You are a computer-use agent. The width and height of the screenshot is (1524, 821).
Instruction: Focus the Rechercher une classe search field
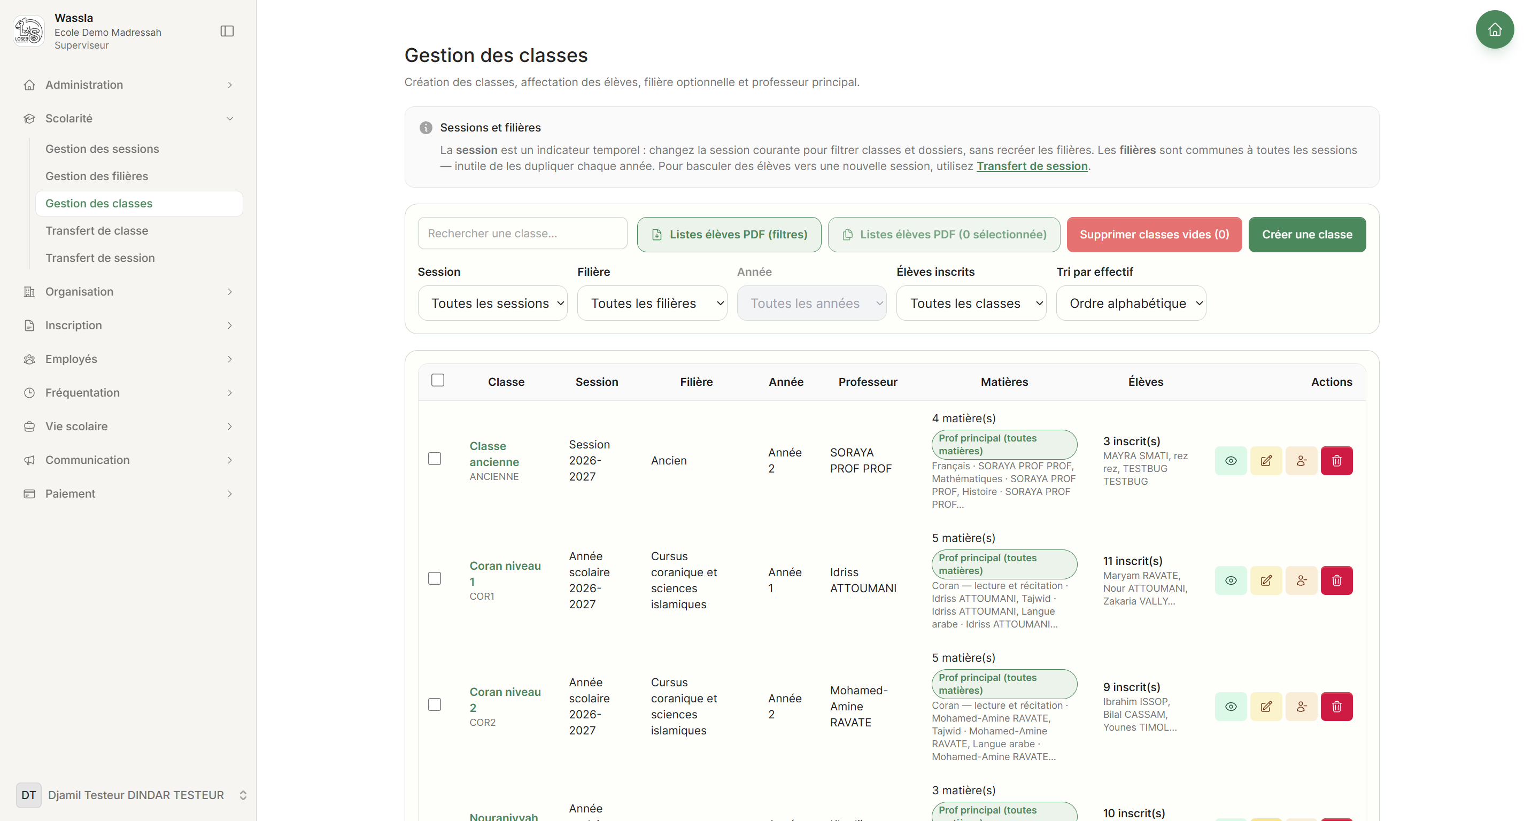(x=522, y=234)
